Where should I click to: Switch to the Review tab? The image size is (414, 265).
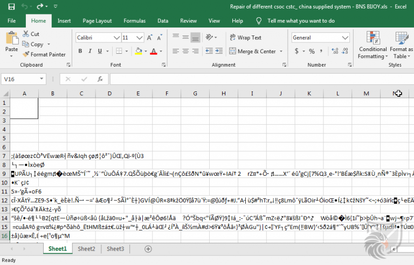[x=189, y=21]
